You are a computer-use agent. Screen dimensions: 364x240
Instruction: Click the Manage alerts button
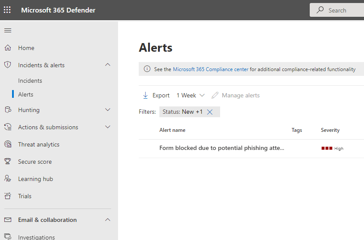tap(236, 95)
